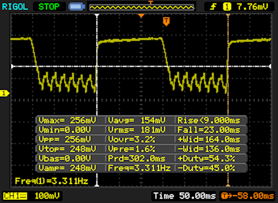Click the Vrms= 181mV measurement
The width and height of the screenshot is (278, 203).
coord(136,130)
